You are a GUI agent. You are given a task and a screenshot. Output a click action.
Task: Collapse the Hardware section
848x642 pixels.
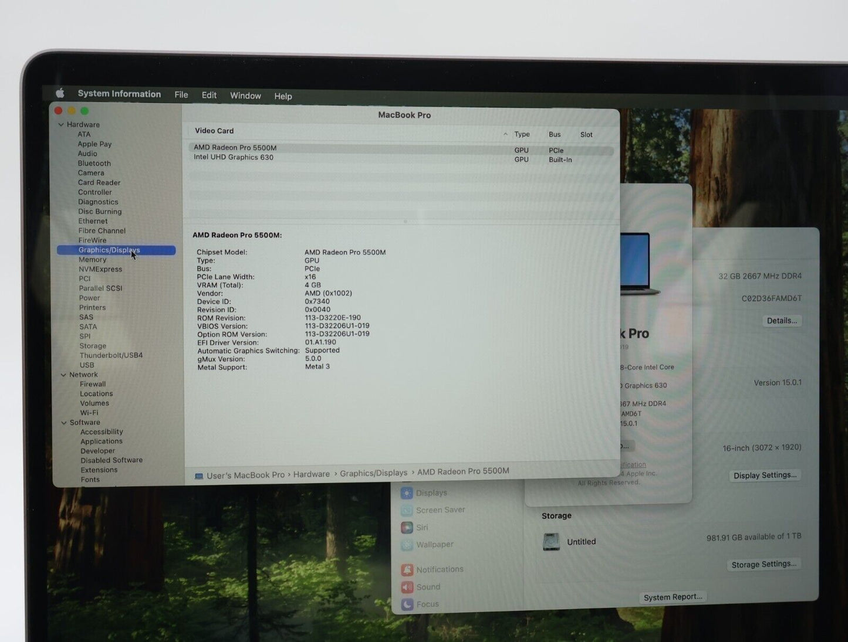61,125
